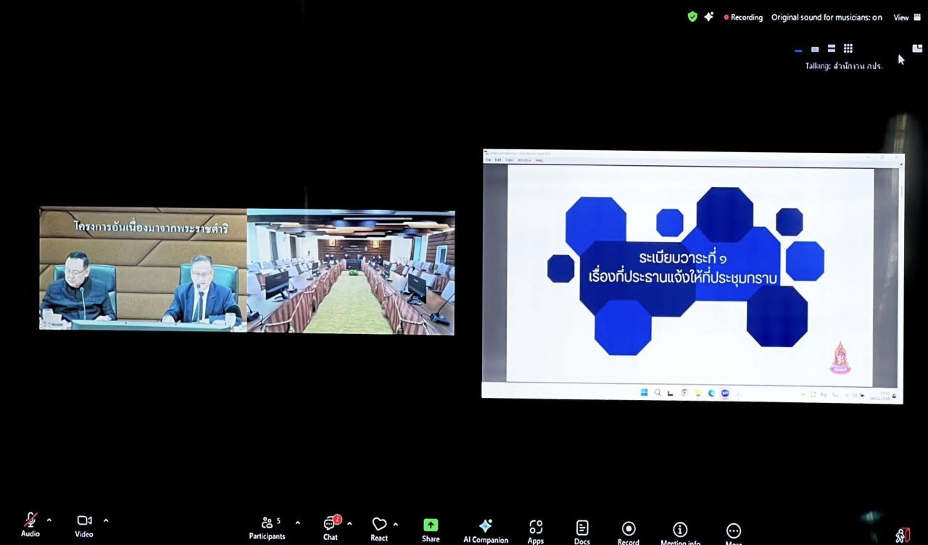Toggle Original sound for musicians
The height and width of the screenshot is (545, 928).
(x=826, y=17)
